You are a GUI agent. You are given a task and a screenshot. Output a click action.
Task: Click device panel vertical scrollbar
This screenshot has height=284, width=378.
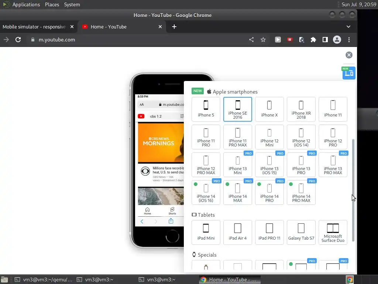(x=353, y=190)
